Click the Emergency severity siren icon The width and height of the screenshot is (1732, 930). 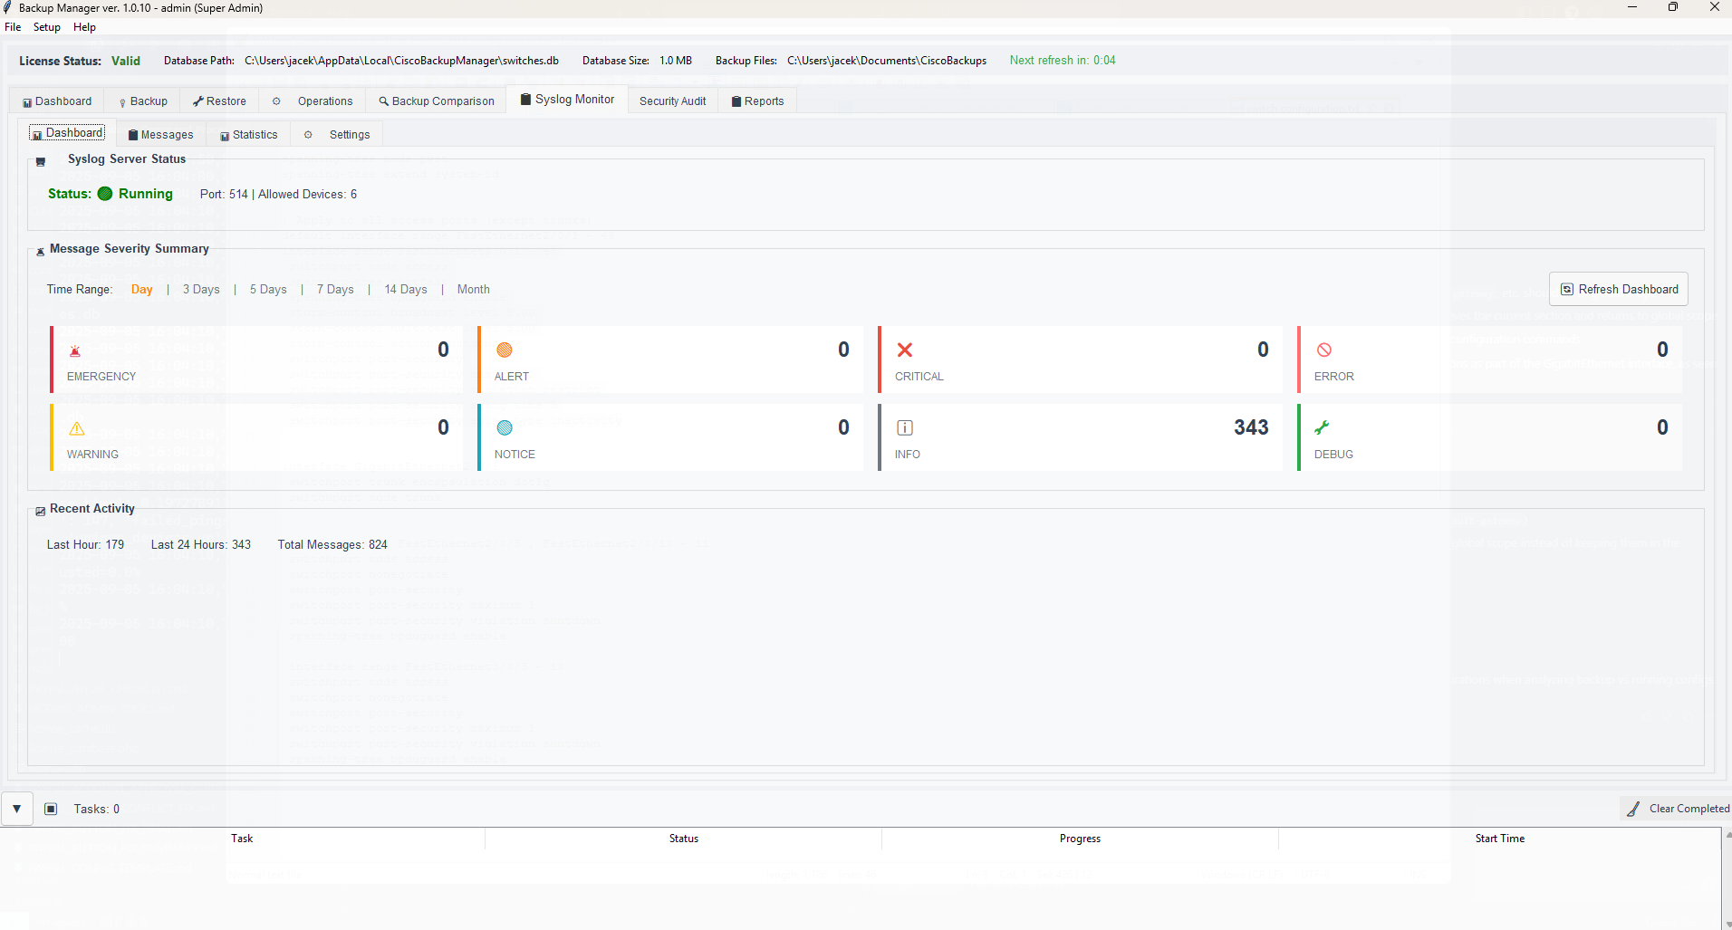75,350
